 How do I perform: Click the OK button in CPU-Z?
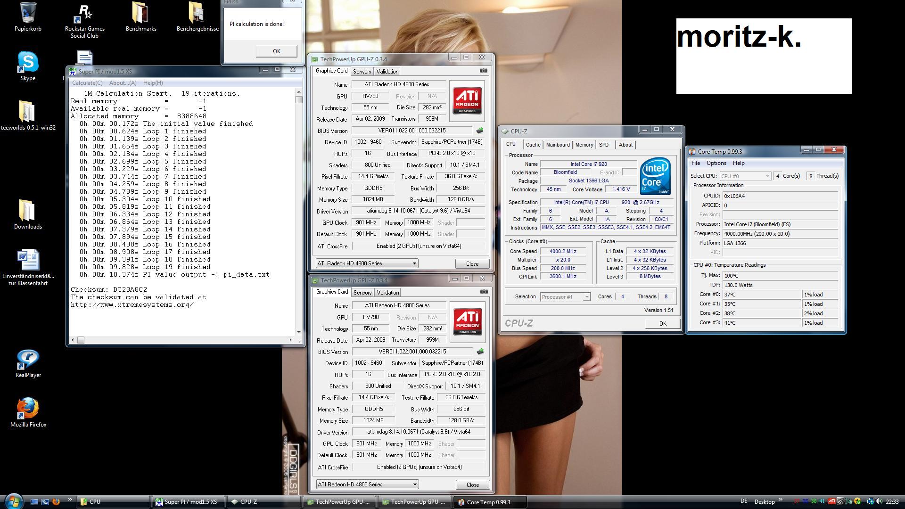[x=662, y=323]
